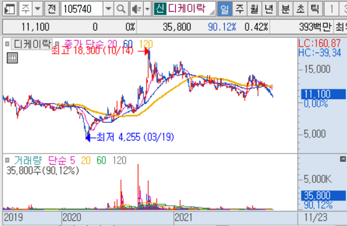Screen dimensions: 347x226
Task: Click the 전 button
Action: (x=52, y=9)
